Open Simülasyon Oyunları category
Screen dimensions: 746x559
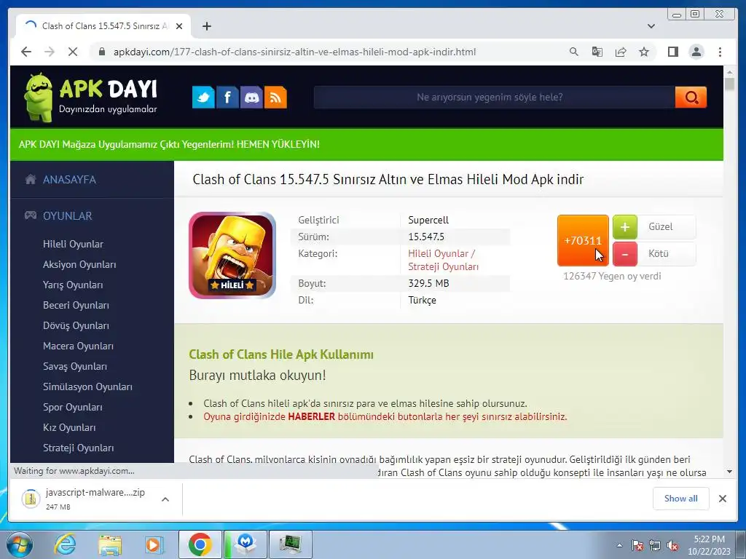click(x=87, y=387)
